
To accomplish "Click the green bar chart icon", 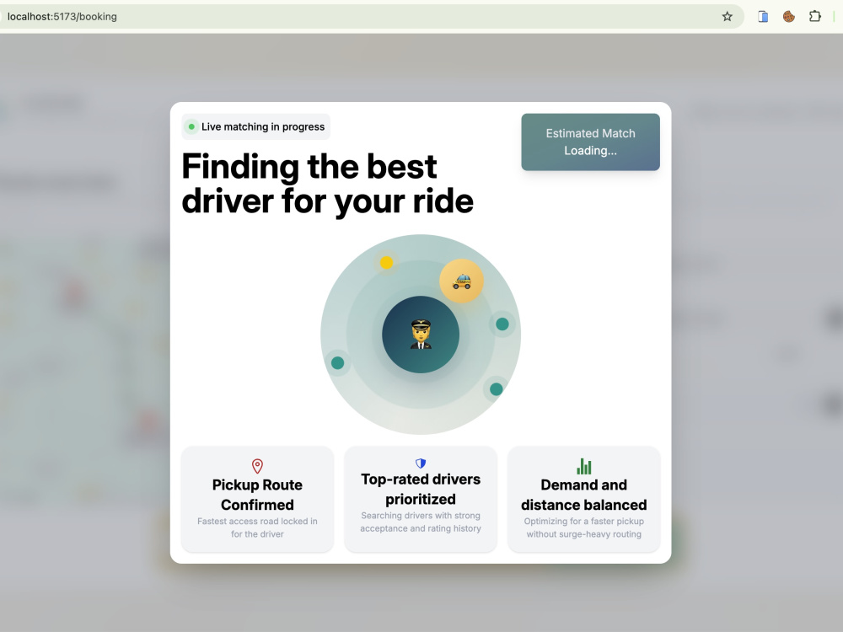I will click(584, 466).
